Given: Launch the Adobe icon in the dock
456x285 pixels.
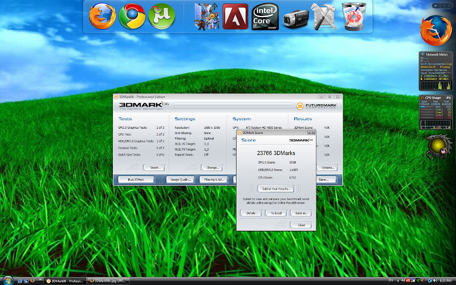Looking at the screenshot, I should click(234, 17).
